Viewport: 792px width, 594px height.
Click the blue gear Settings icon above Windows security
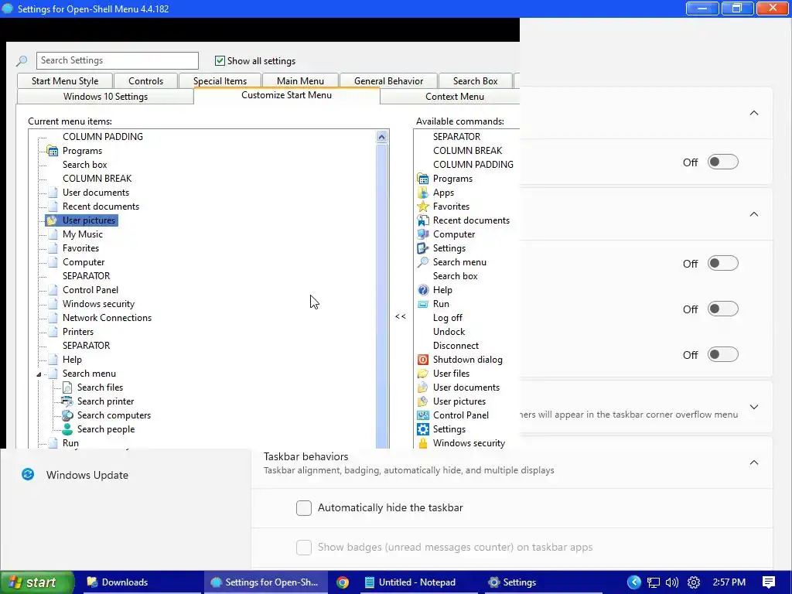[423, 429]
